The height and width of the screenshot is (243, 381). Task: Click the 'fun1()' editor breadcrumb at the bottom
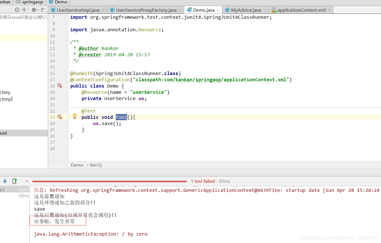(x=96, y=165)
